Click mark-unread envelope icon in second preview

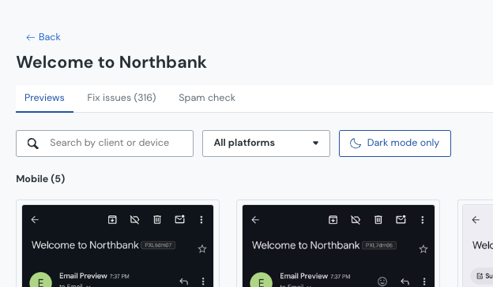click(401, 219)
